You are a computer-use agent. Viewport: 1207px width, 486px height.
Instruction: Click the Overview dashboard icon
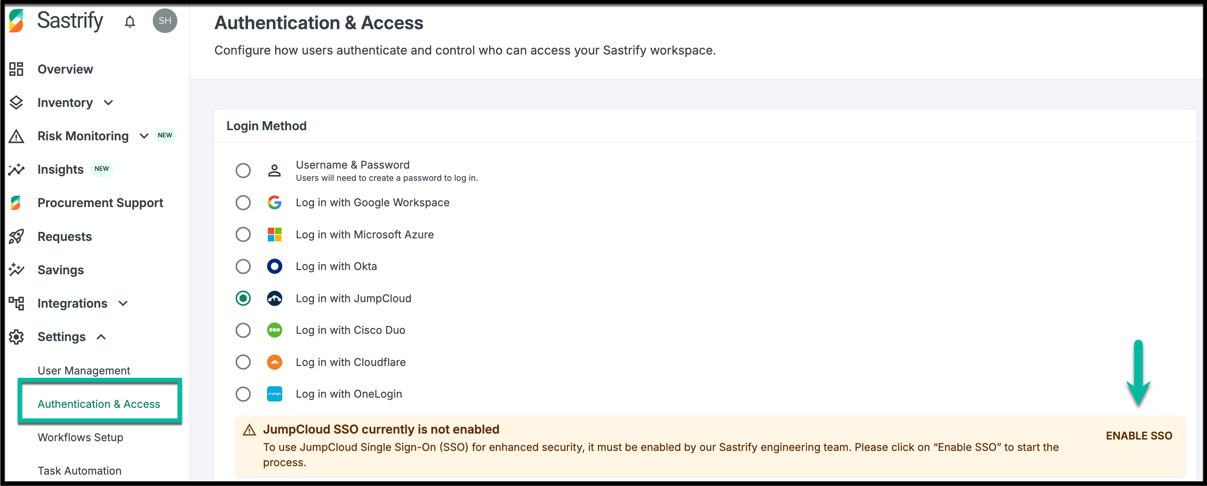[x=17, y=69]
